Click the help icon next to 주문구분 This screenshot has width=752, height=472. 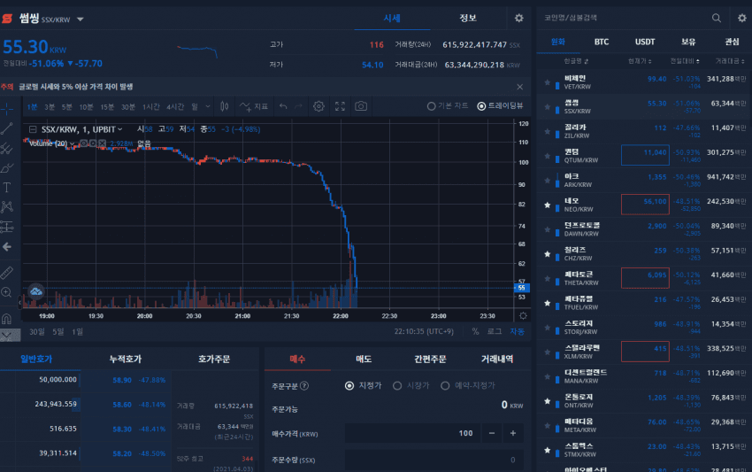pyautogui.click(x=304, y=385)
